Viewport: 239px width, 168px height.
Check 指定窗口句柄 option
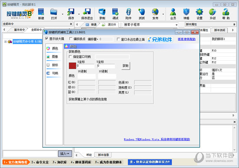coord(70,57)
